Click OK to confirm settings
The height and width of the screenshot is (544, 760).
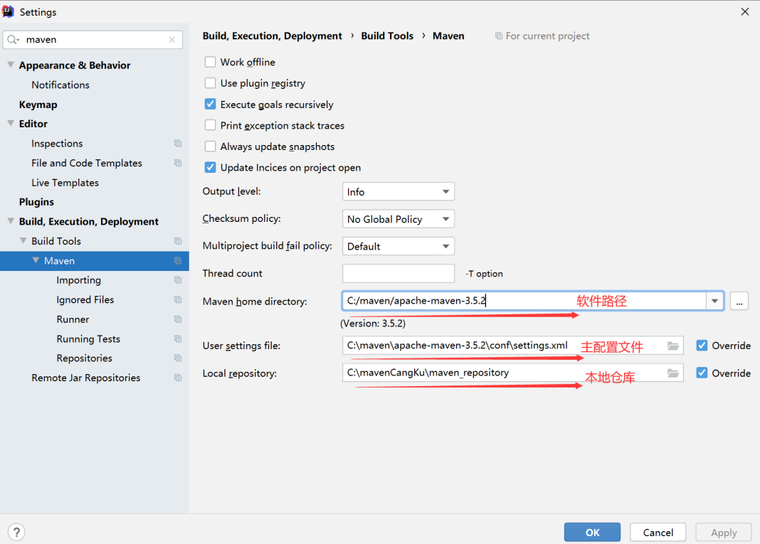(x=592, y=533)
